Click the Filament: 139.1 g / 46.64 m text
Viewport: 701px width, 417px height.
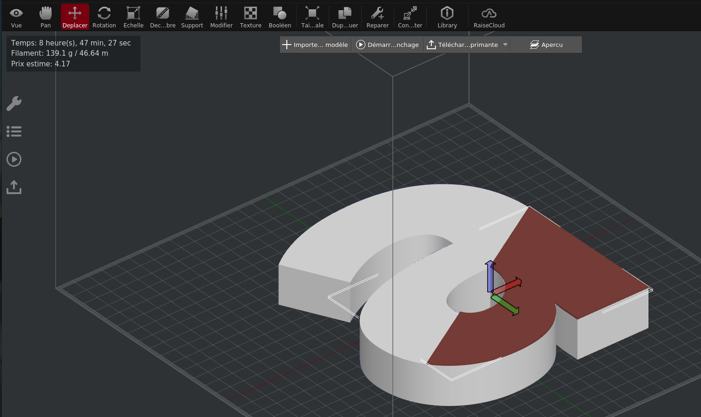(60, 53)
